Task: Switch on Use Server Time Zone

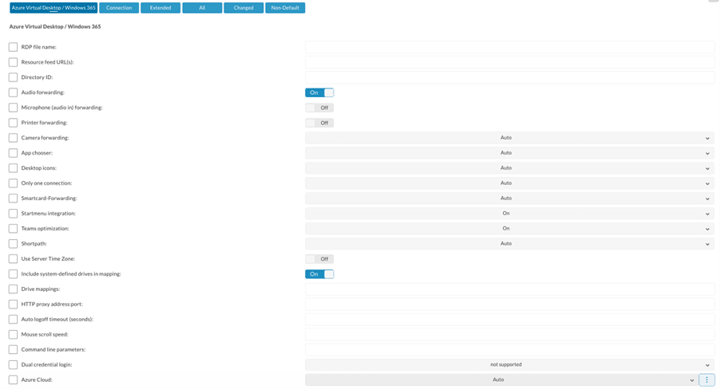Action: [x=319, y=259]
